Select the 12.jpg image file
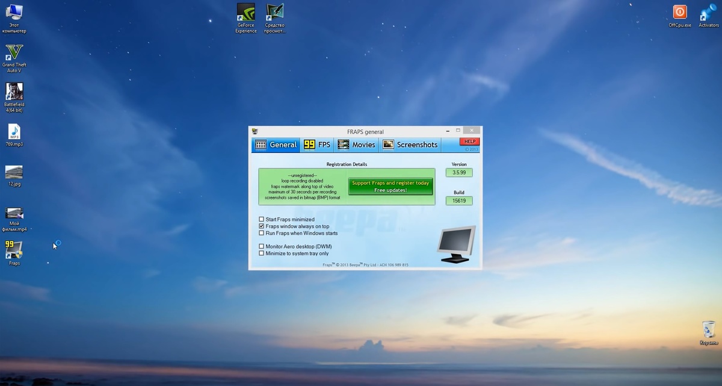Screen dimensions: 722x386 (14, 176)
